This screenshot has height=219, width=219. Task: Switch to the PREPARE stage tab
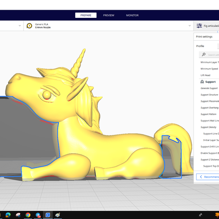86,15
